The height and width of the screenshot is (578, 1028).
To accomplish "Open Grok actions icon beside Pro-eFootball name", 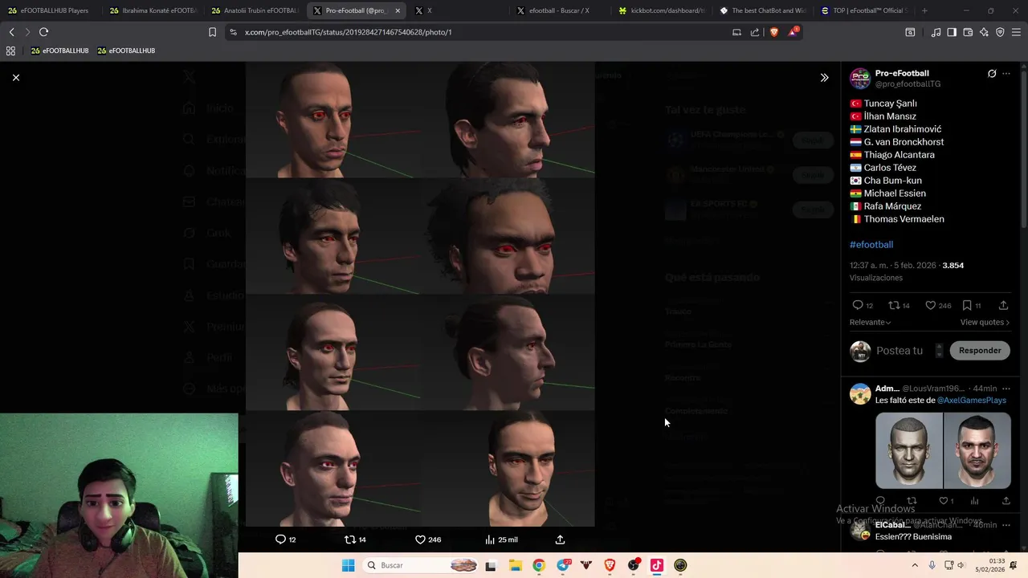I will [x=992, y=74].
